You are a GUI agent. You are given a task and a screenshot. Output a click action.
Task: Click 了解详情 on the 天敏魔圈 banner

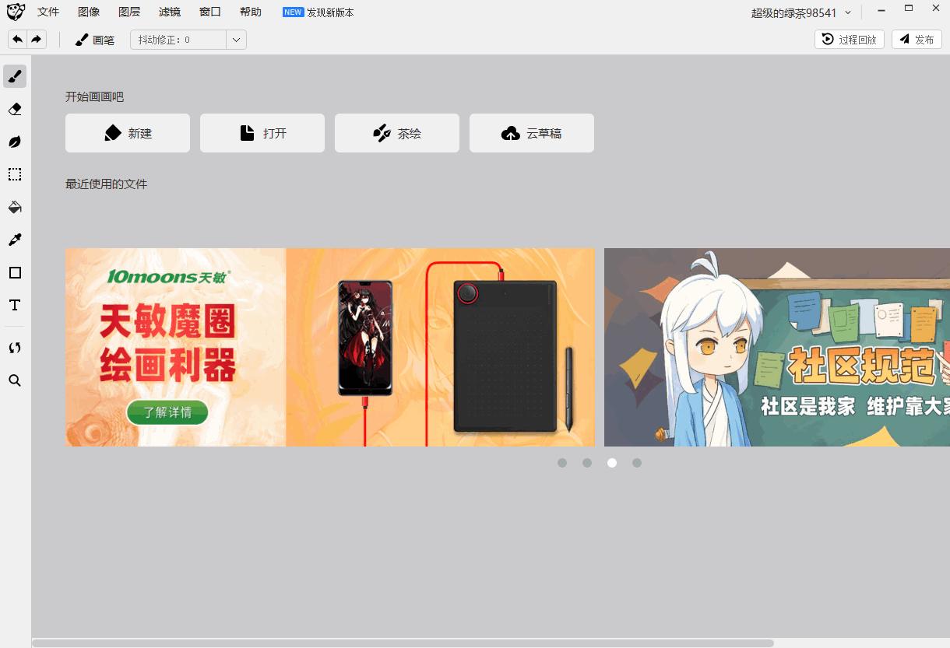[167, 412]
